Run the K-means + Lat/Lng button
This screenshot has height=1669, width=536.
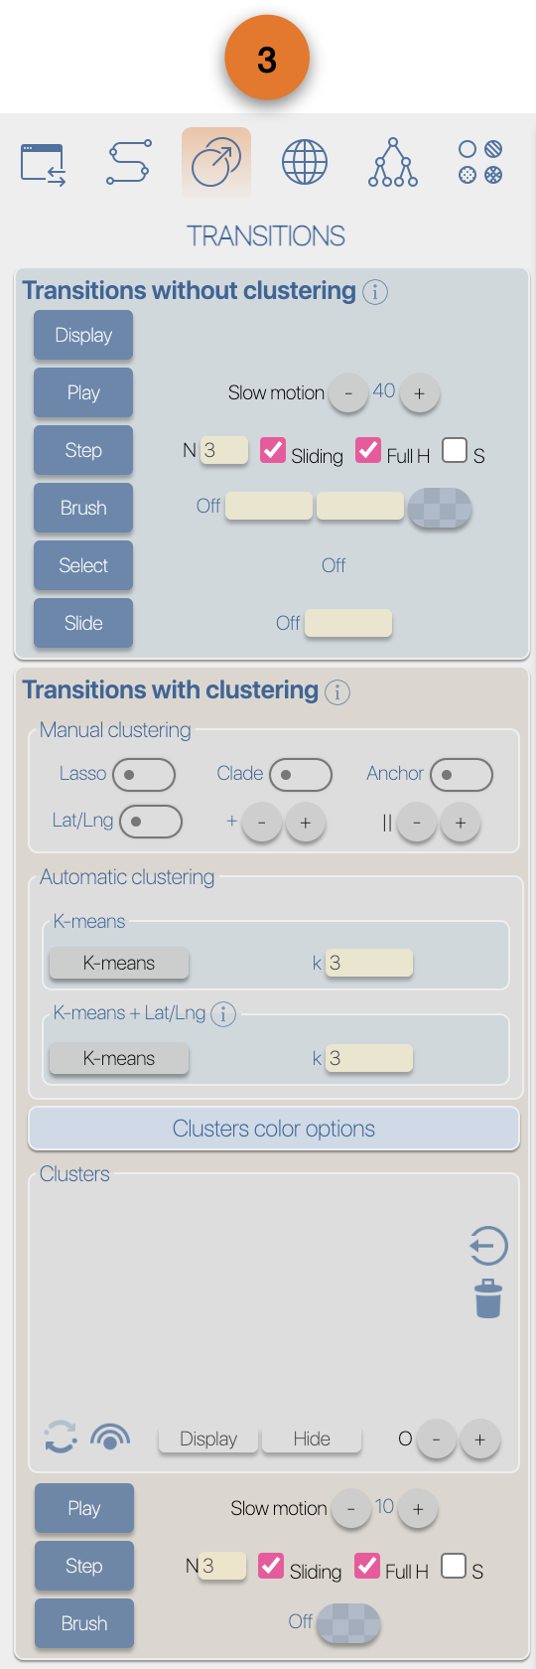[x=119, y=1058]
